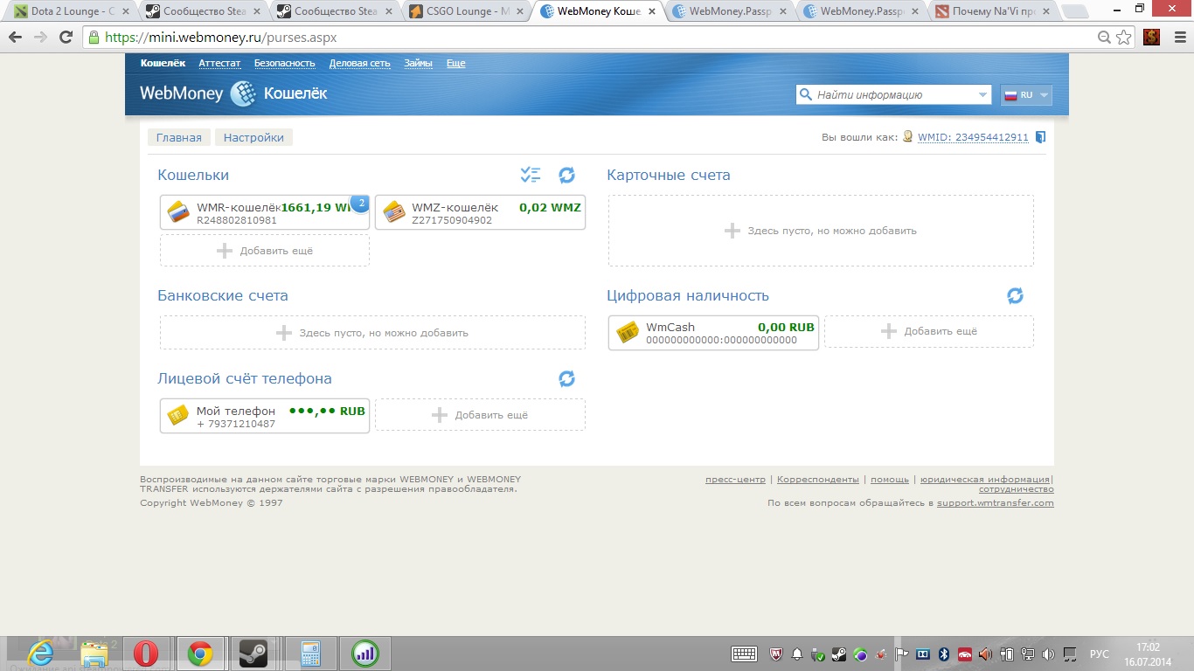1194x671 pixels.
Task: Click the notification badge 2 on WMR wallet
Action: pos(360,204)
